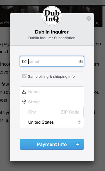Screen dimensions: 105x171
Task: Click the dimmed article background behind dialog
Action: (5, 142)
